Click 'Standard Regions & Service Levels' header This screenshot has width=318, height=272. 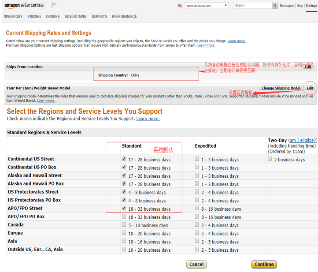(x=44, y=132)
